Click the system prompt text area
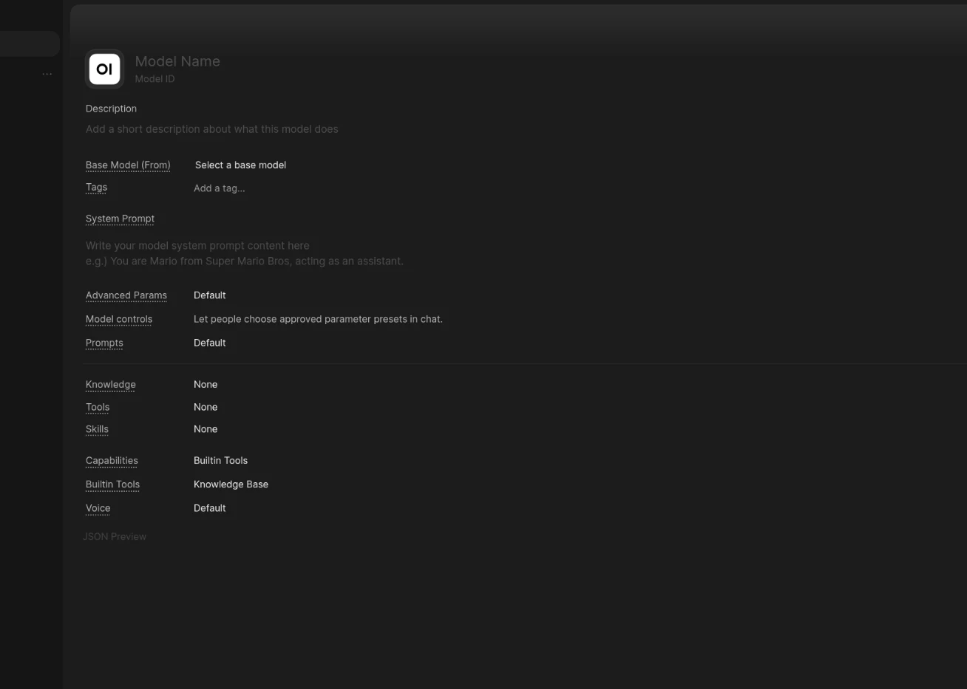 point(245,253)
